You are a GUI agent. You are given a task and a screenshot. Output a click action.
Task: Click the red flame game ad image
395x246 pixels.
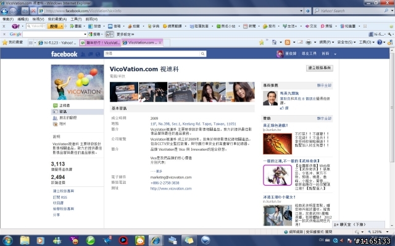[277, 143]
